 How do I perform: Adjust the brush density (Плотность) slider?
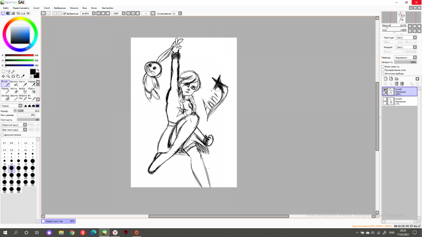point(28,119)
